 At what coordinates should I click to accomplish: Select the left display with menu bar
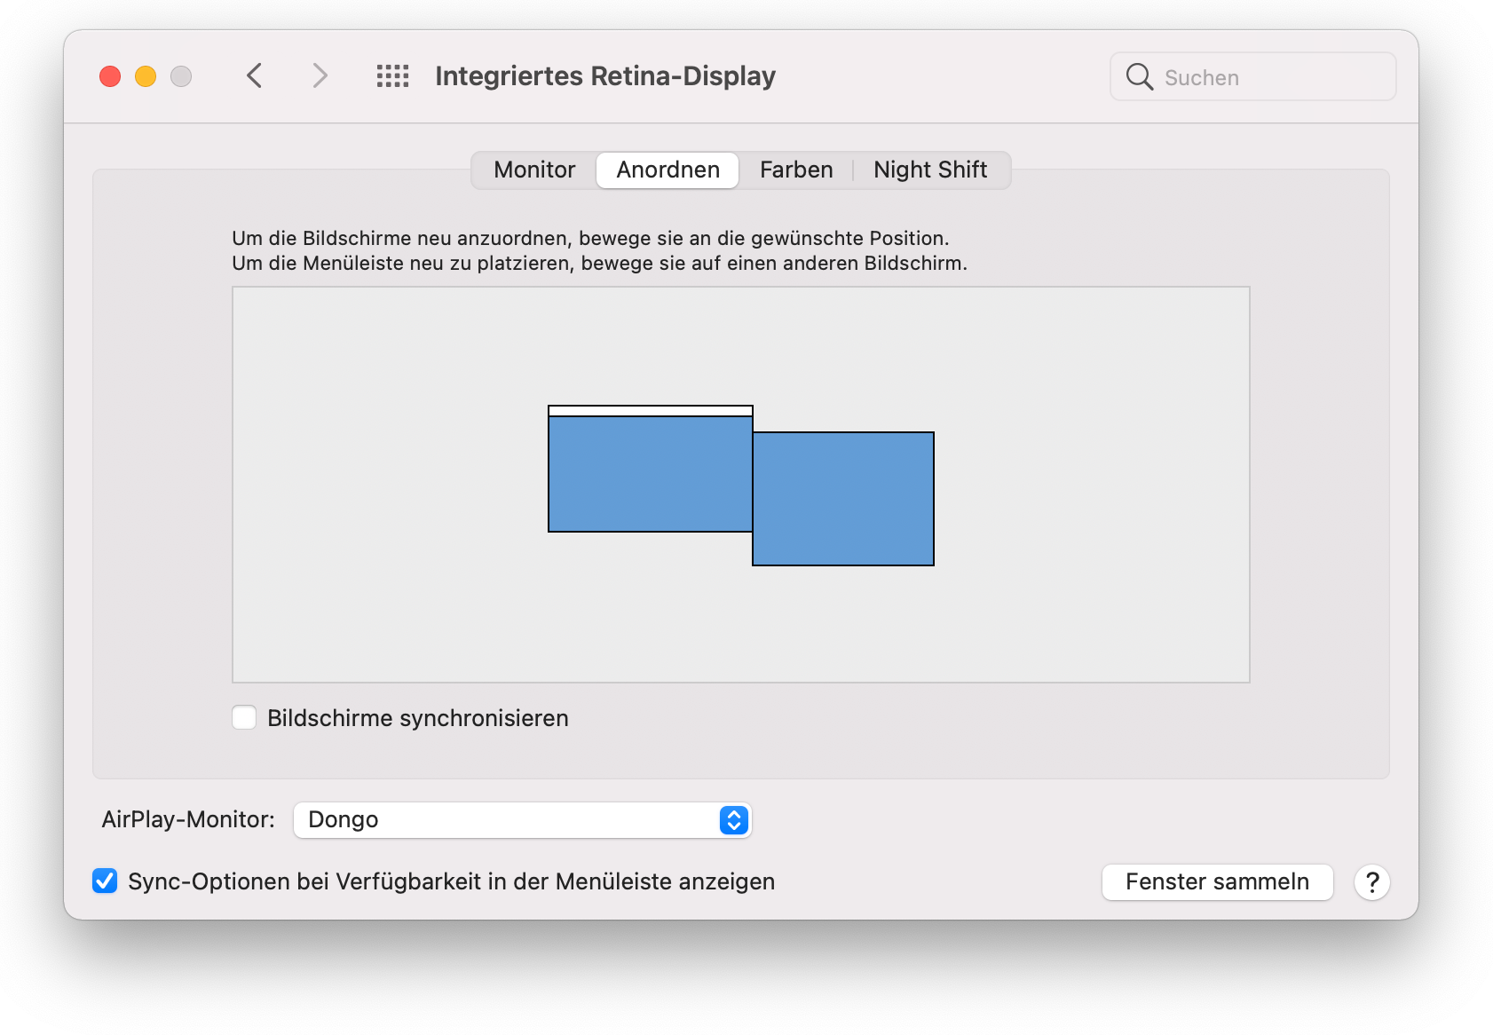click(x=650, y=474)
